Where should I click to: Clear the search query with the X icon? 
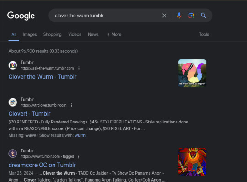(164, 16)
